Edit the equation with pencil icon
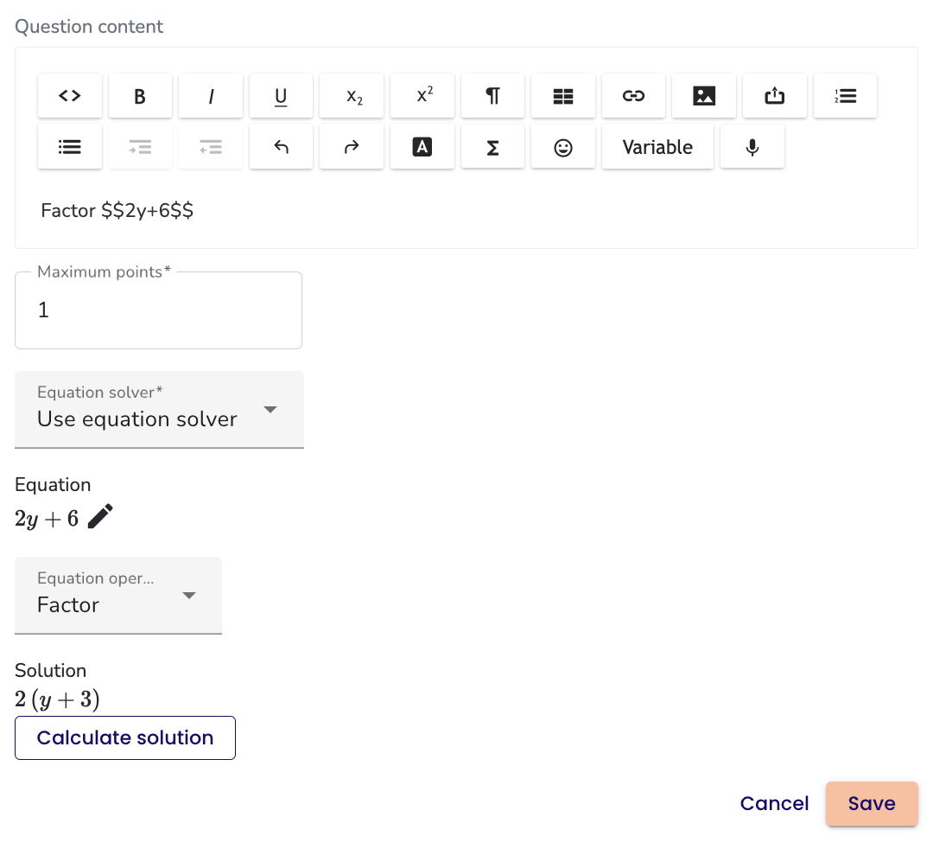 100,517
